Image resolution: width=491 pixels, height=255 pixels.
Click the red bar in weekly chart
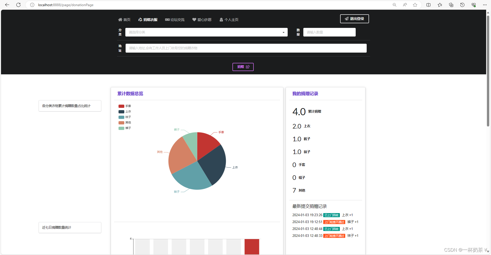coord(252,247)
